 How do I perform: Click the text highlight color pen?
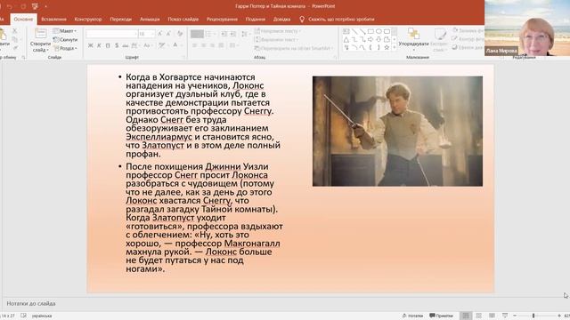[162, 45]
